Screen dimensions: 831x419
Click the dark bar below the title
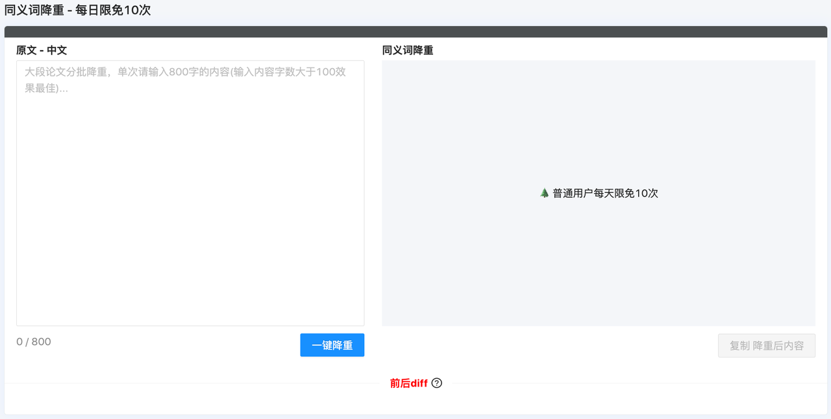click(x=415, y=29)
